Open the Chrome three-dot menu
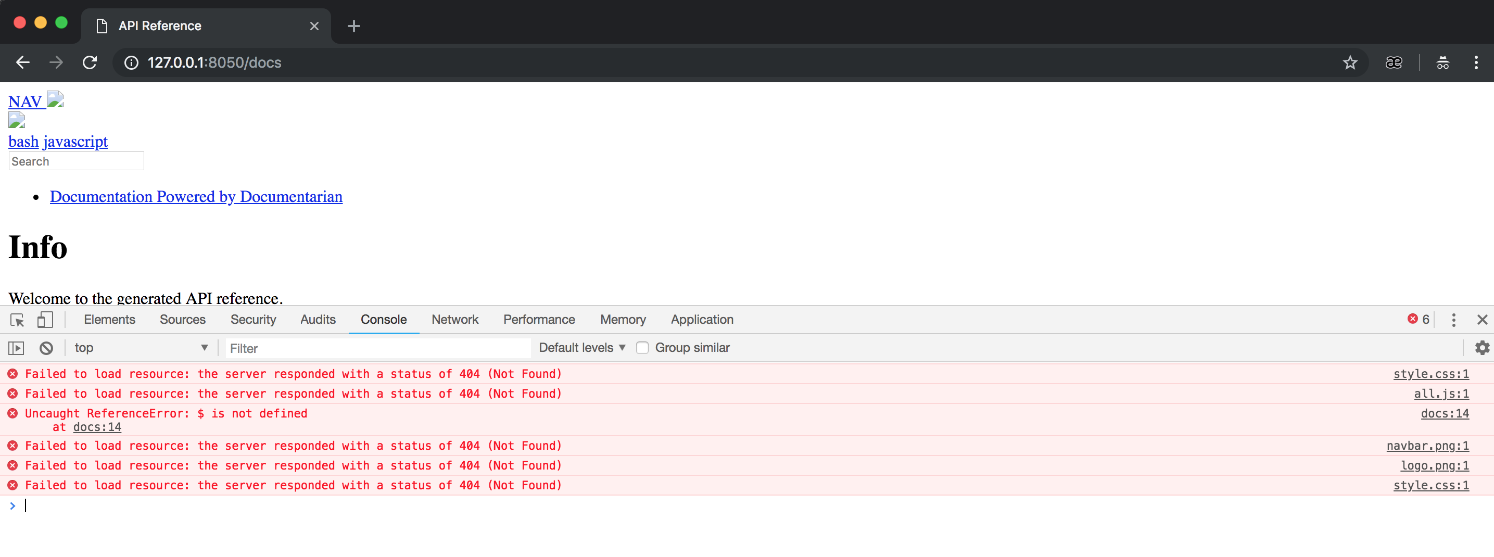Viewport: 1494px width, 557px height. pyautogui.click(x=1475, y=62)
